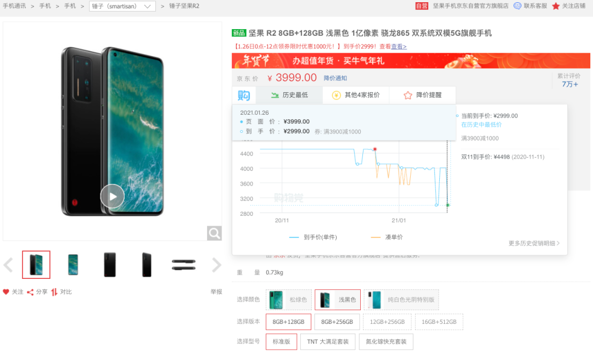Screen dimensions: 593x353
Task: Switch to 其他4家报价 tab
Action: point(356,95)
